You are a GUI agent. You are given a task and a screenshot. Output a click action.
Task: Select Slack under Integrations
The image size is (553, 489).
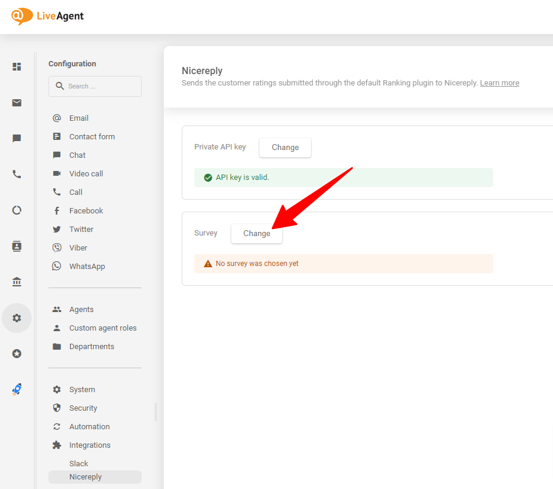[x=78, y=463]
